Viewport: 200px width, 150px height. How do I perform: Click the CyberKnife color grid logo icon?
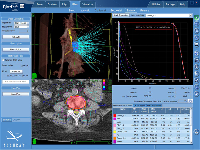[22, 6]
